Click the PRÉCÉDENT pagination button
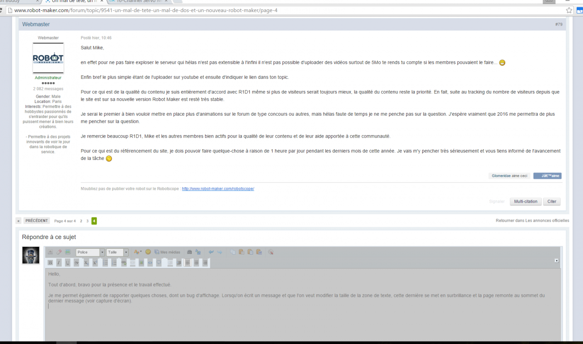The image size is (583, 344). tap(37, 221)
